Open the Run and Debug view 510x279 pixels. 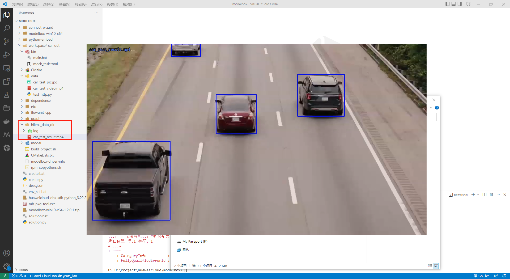pyautogui.click(x=7, y=55)
